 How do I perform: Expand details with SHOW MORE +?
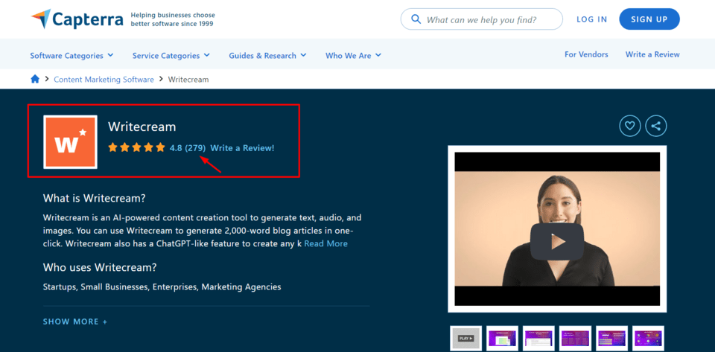point(75,321)
